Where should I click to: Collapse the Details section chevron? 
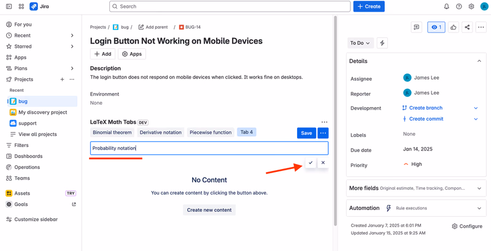[x=479, y=61]
